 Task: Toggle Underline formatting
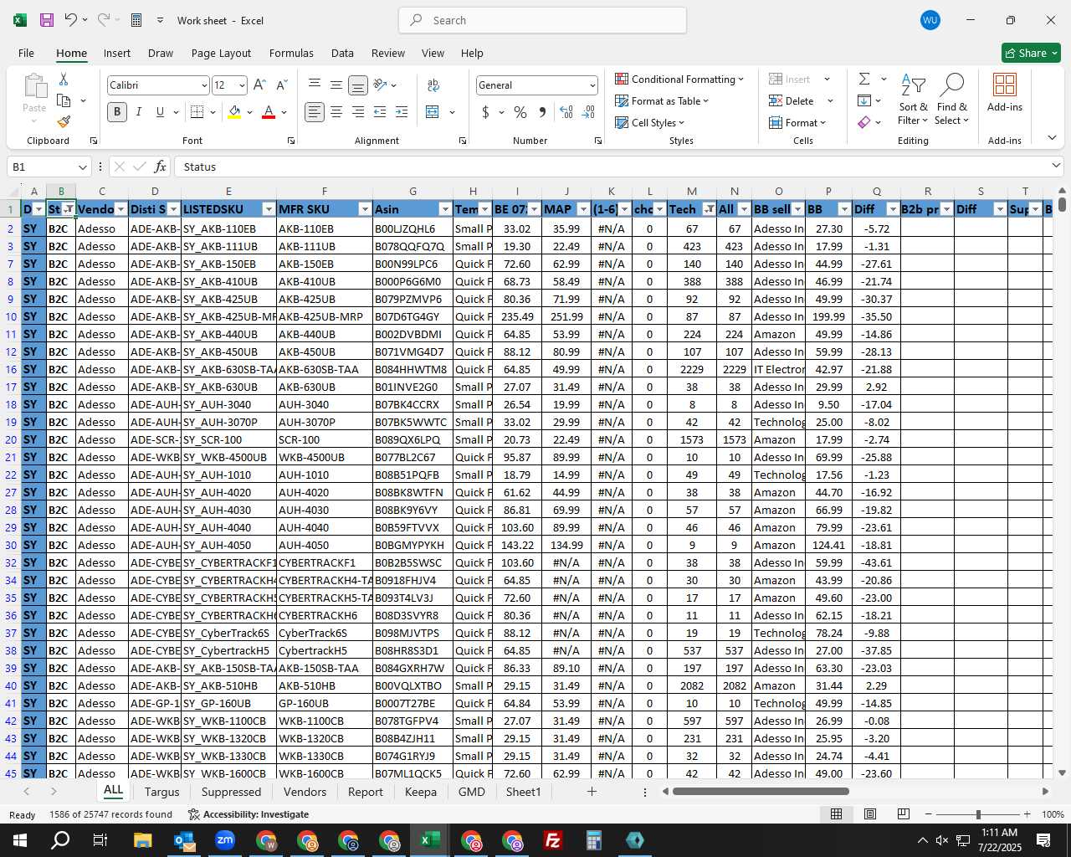tap(160, 111)
